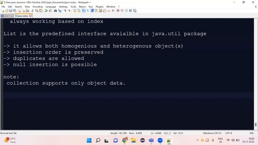Image resolution: width=258 pixels, height=145 pixels.
Task: Toggle word wrap in the toolbar
Action: pos(83,11)
